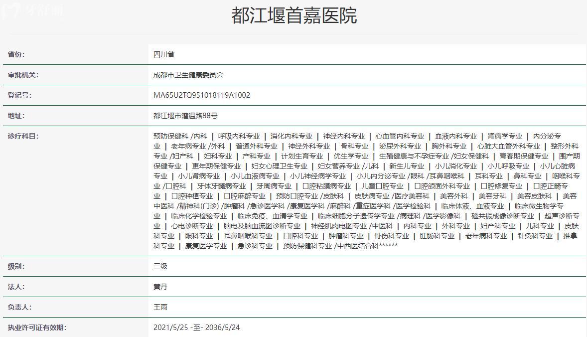Select the person in charge 王雨
The width and height of the screenshot is (587, 337).
click(160, 307)
